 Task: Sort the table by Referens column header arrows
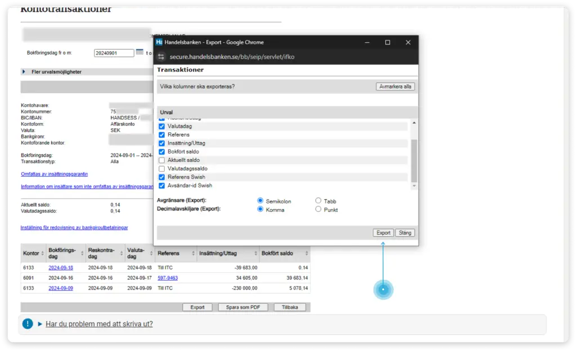[x=193, y=253]
